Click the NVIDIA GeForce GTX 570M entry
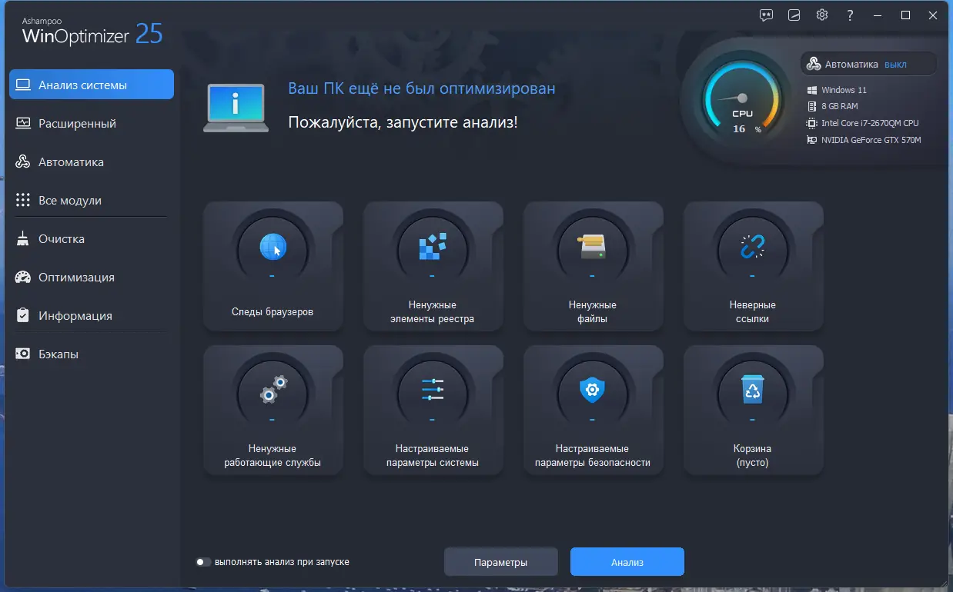 pos(864,140)
